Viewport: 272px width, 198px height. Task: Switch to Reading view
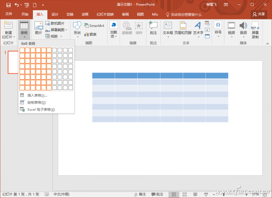(x=195, y=194)
